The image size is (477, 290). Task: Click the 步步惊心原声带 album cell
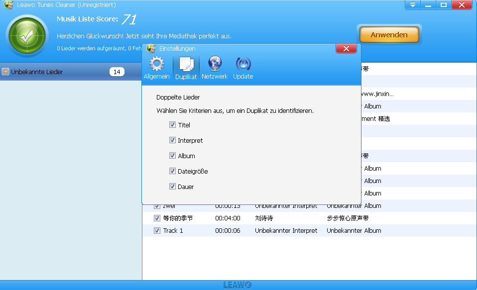[x=348, y=218]
